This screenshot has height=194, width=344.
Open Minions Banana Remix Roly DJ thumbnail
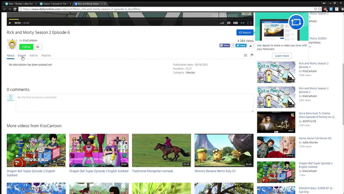point(224,150)
